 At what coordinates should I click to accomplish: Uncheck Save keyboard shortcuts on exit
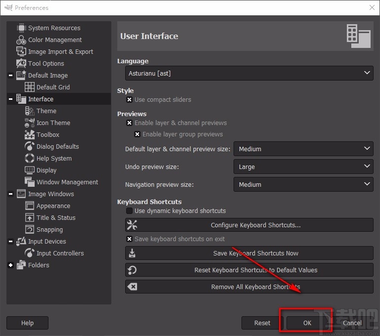(129, 239)
